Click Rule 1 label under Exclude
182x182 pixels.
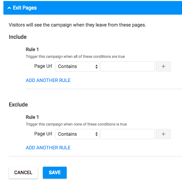tap(32, 117)
